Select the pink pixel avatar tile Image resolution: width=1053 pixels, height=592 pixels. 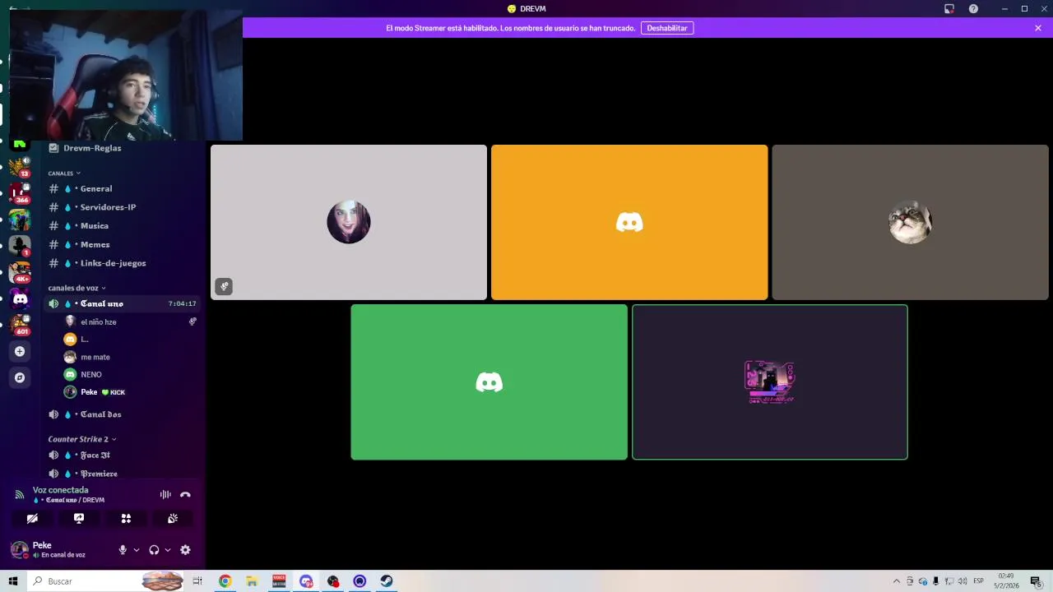[770, 382]
